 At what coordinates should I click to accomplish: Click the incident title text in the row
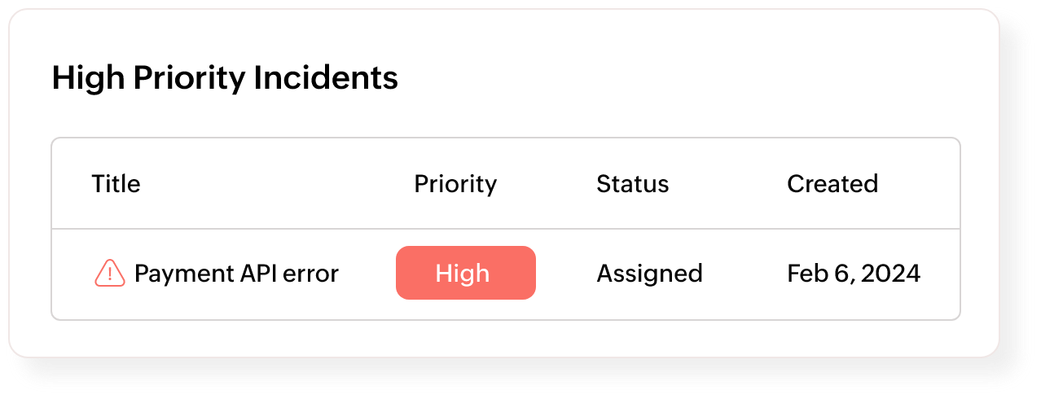[x=236, y=274]
